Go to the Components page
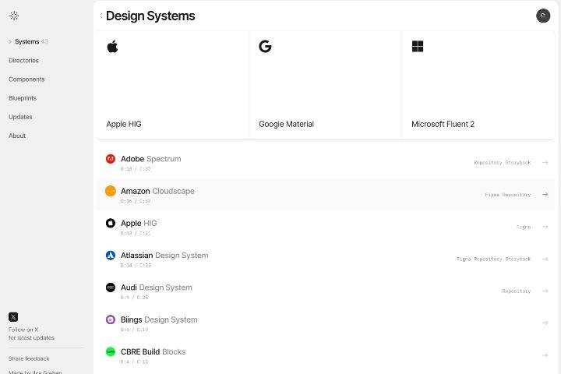This screenshot has width=561, height=374. coord(26,79)
